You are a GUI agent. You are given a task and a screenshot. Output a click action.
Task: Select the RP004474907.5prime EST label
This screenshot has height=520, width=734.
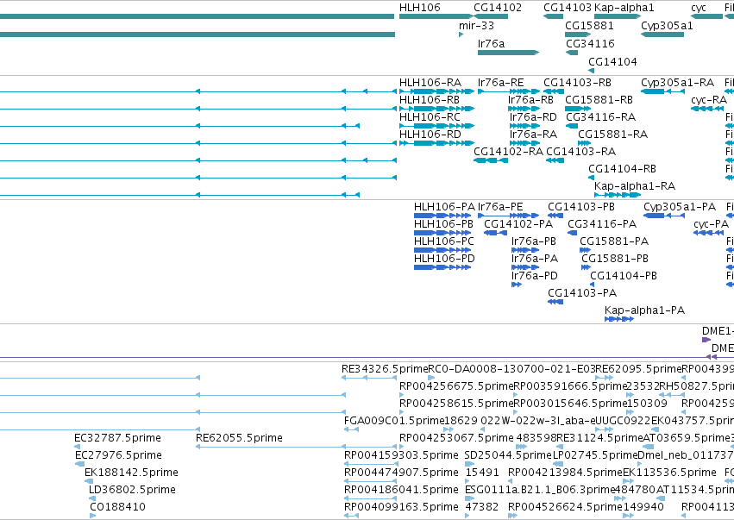point(401,473)
